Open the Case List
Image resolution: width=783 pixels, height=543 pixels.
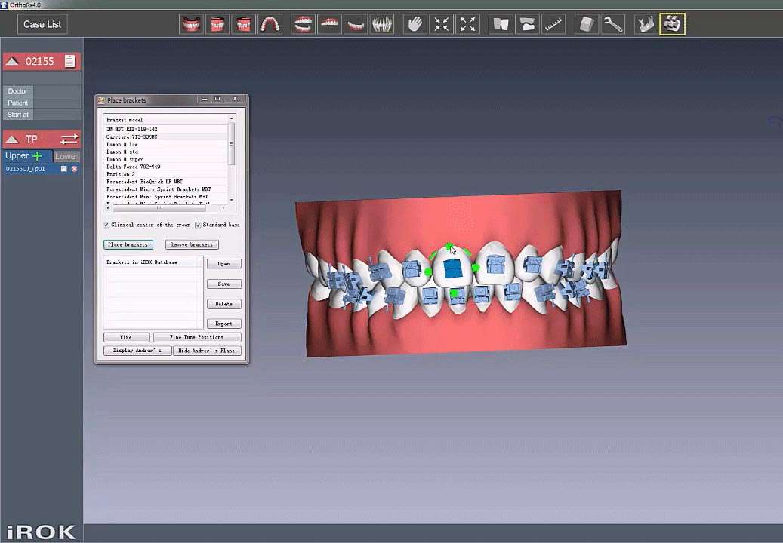42,24
